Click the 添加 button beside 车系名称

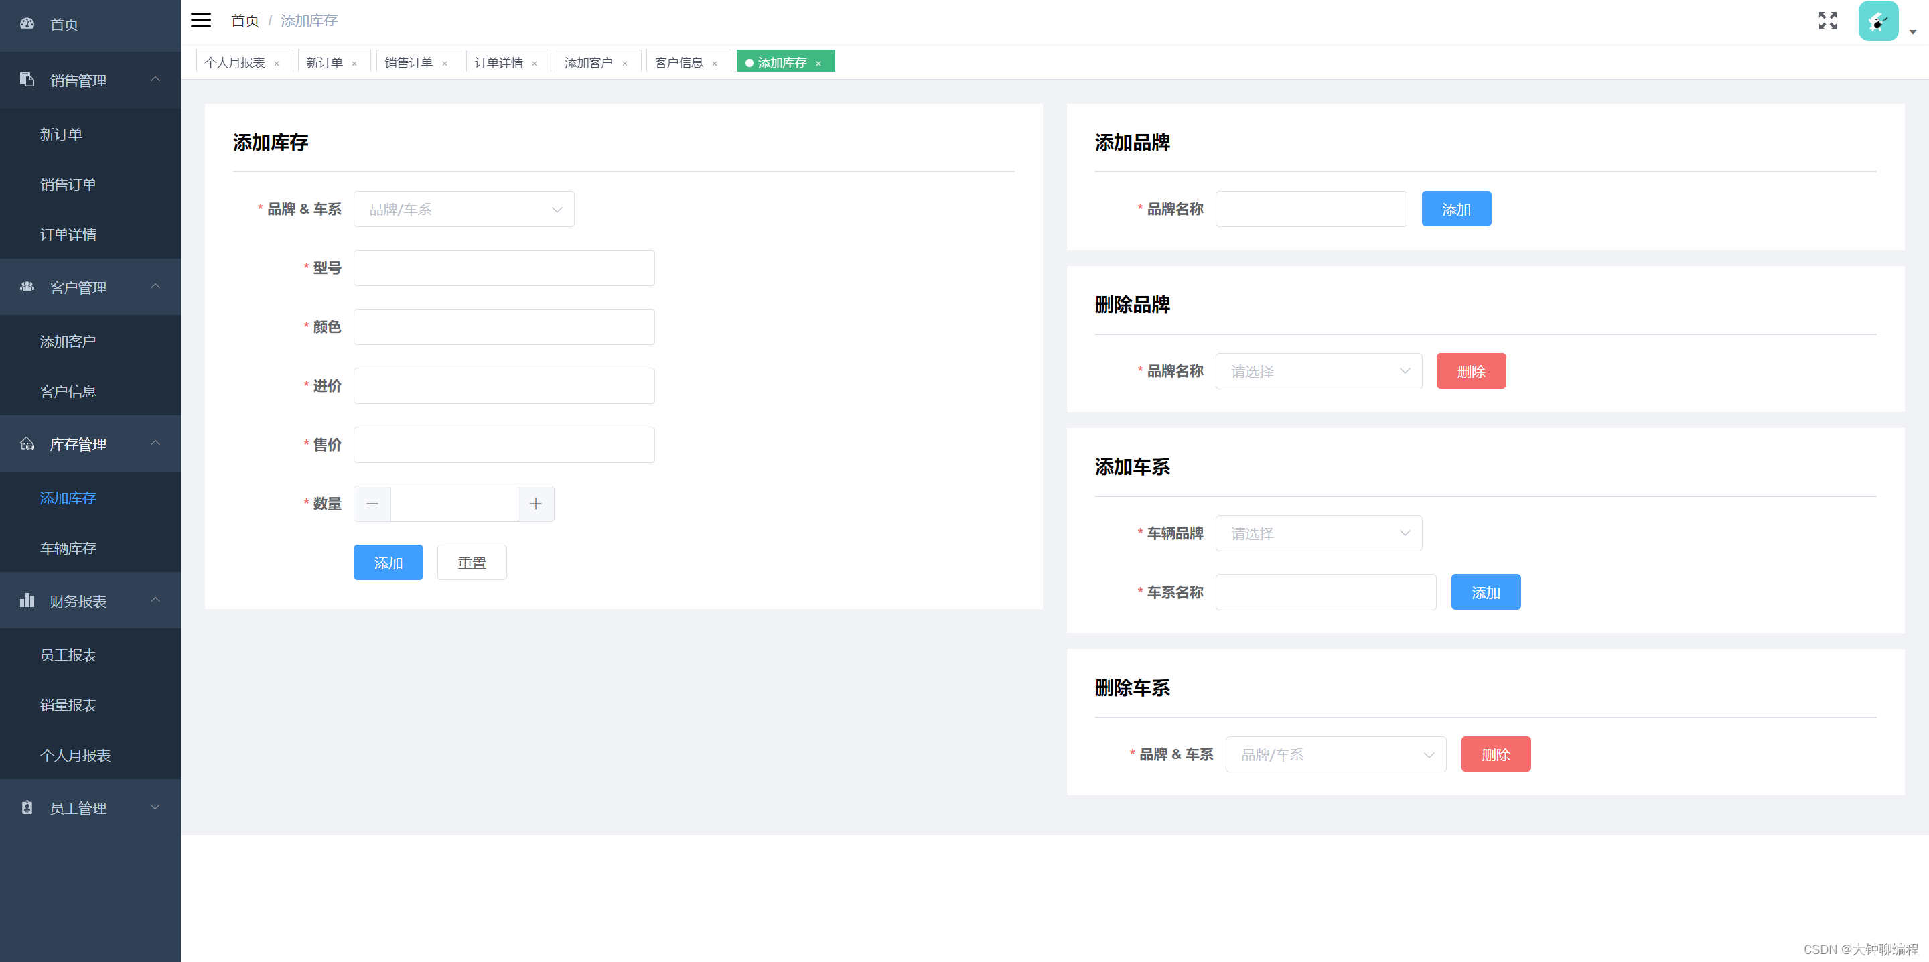point(1485,593)
